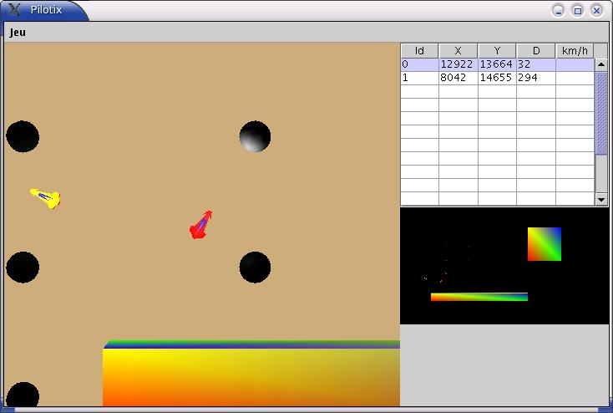The image size is (613, 413).
Task: Minimize the Pilotix window
Action: [x=558, y=11]
